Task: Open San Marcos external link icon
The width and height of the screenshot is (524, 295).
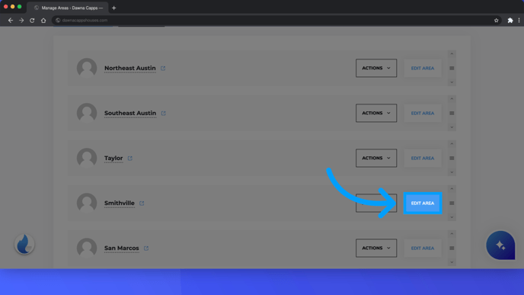Action: (x=146, y=249)
